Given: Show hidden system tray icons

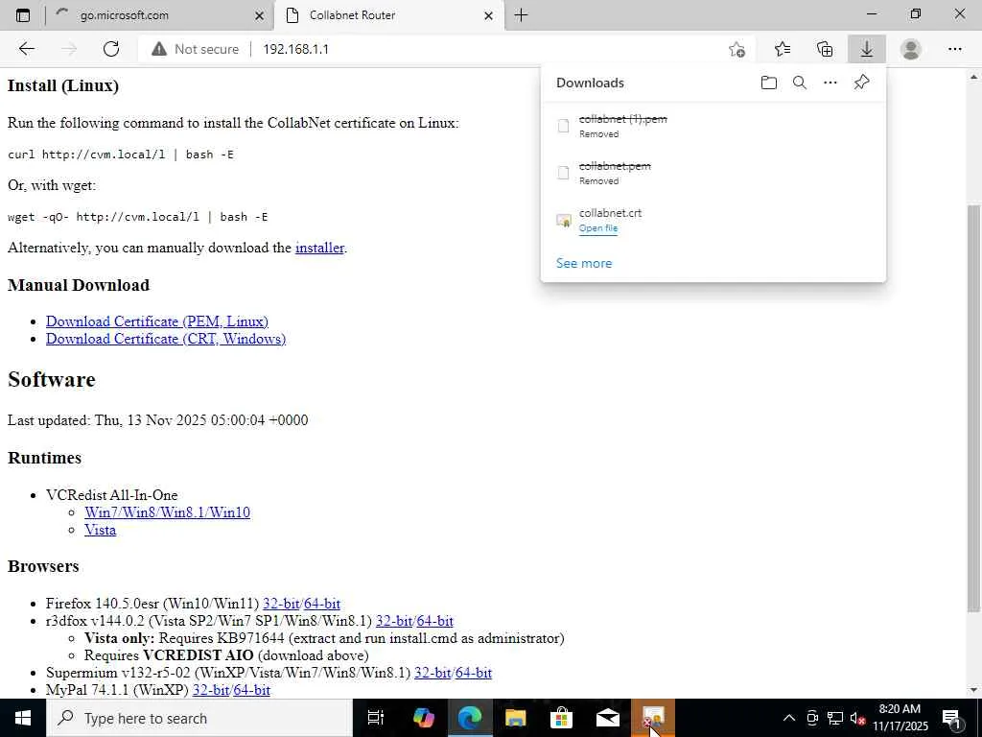Looking at the screenshot, I should pos(789,718).
